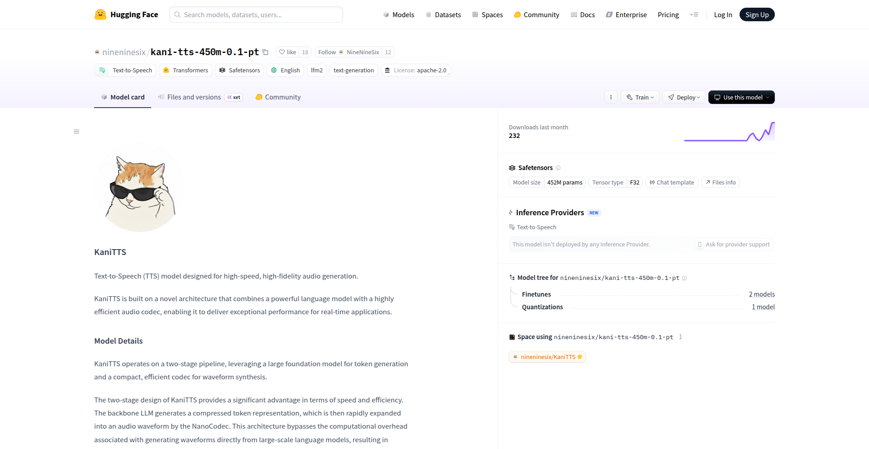This screenshot has height=449, width=869.
Task: Open the 12 followers count
Action: (388, 52)
